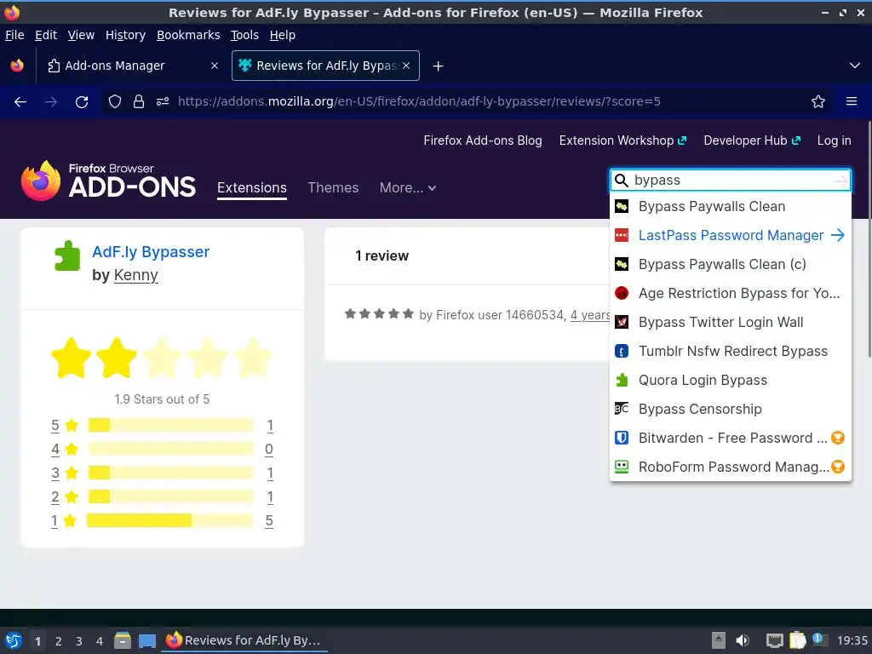The height and width of the screenshot is (654, 872).
Task: Click the magnifier icon in the search box
Action: [x=621, y=181]
